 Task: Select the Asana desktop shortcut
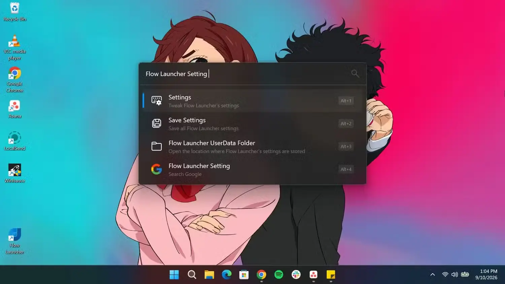click(x=14, y=109)
